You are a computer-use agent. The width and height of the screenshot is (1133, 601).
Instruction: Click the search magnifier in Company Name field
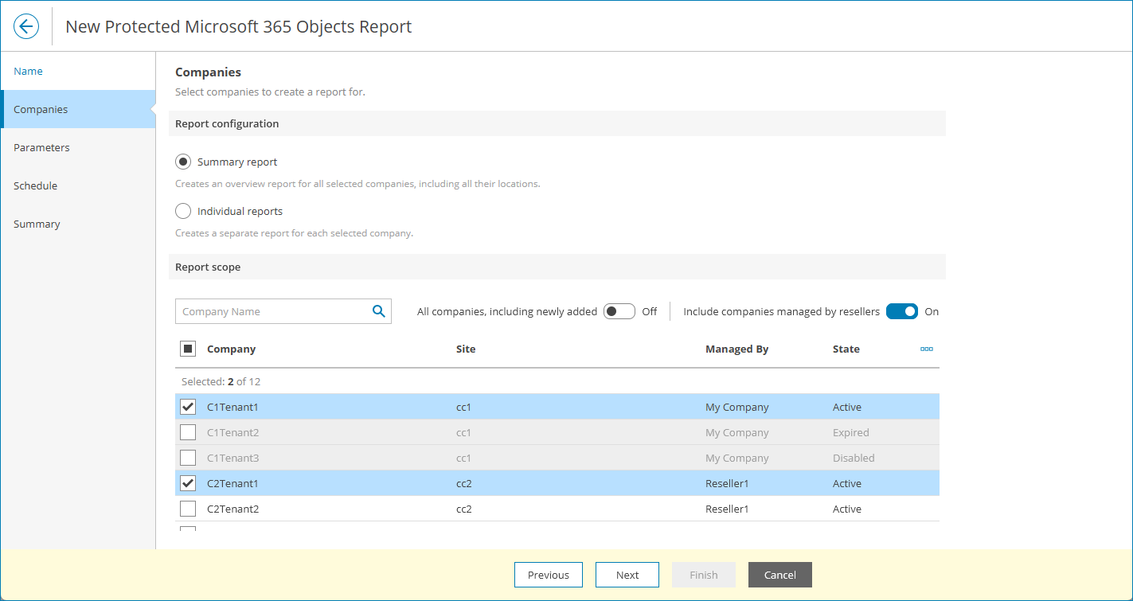379,311
